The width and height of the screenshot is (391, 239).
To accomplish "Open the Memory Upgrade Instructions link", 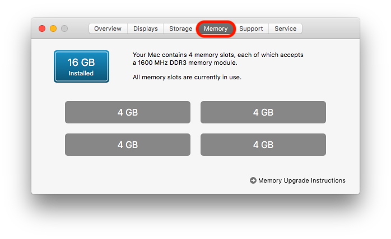I will [x=301, y=180].
